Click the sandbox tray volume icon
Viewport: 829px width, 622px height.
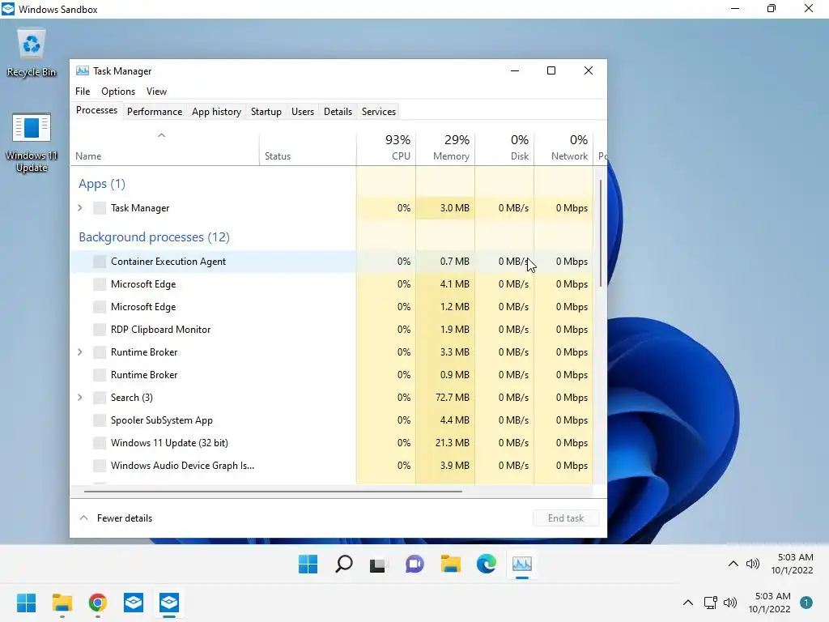tap(752, 564)
